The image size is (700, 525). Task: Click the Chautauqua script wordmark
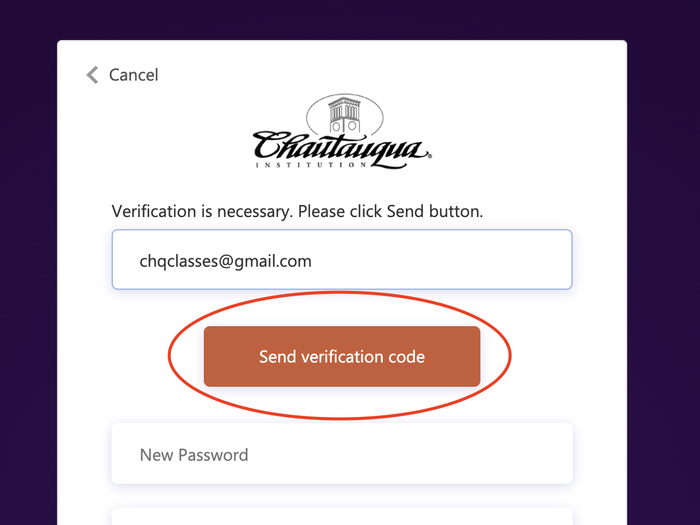point(342,147)
